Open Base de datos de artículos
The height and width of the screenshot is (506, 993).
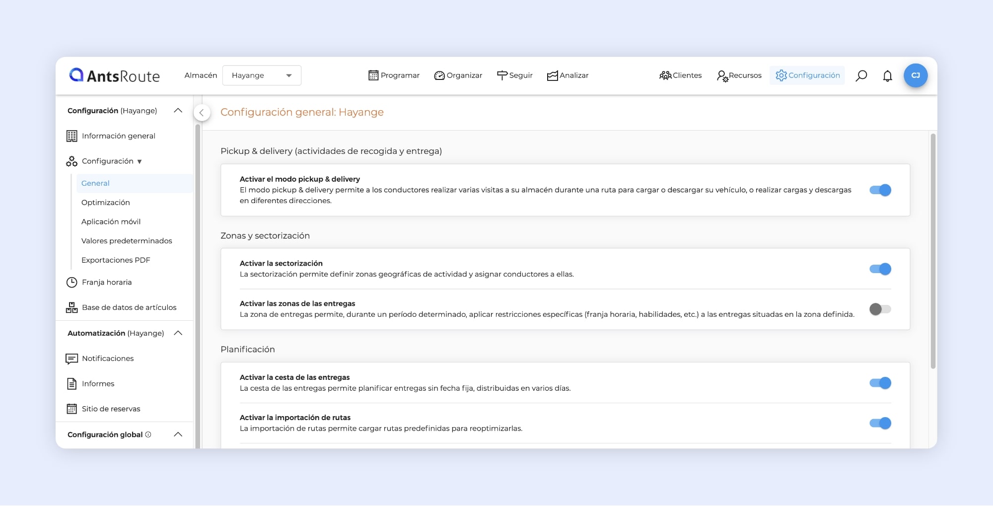coord(129,307)
